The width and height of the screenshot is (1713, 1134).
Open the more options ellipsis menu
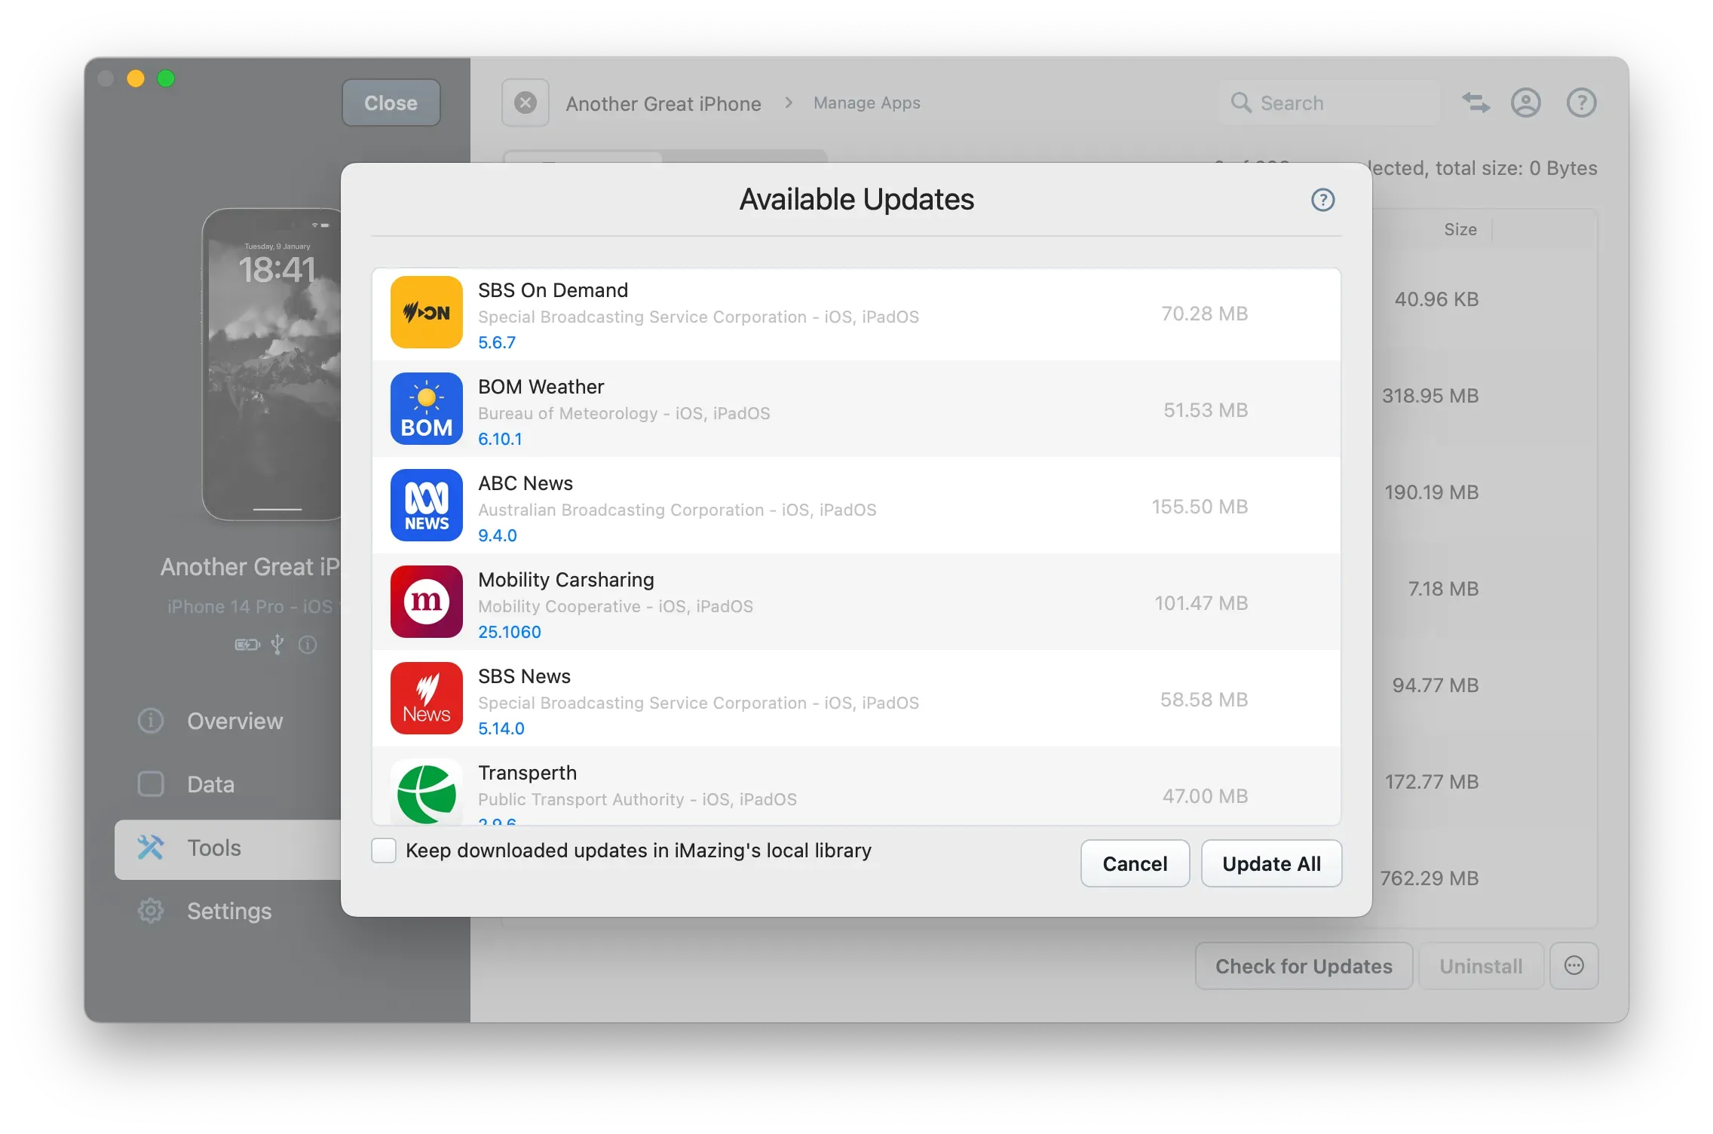[x=1575, y=966]
